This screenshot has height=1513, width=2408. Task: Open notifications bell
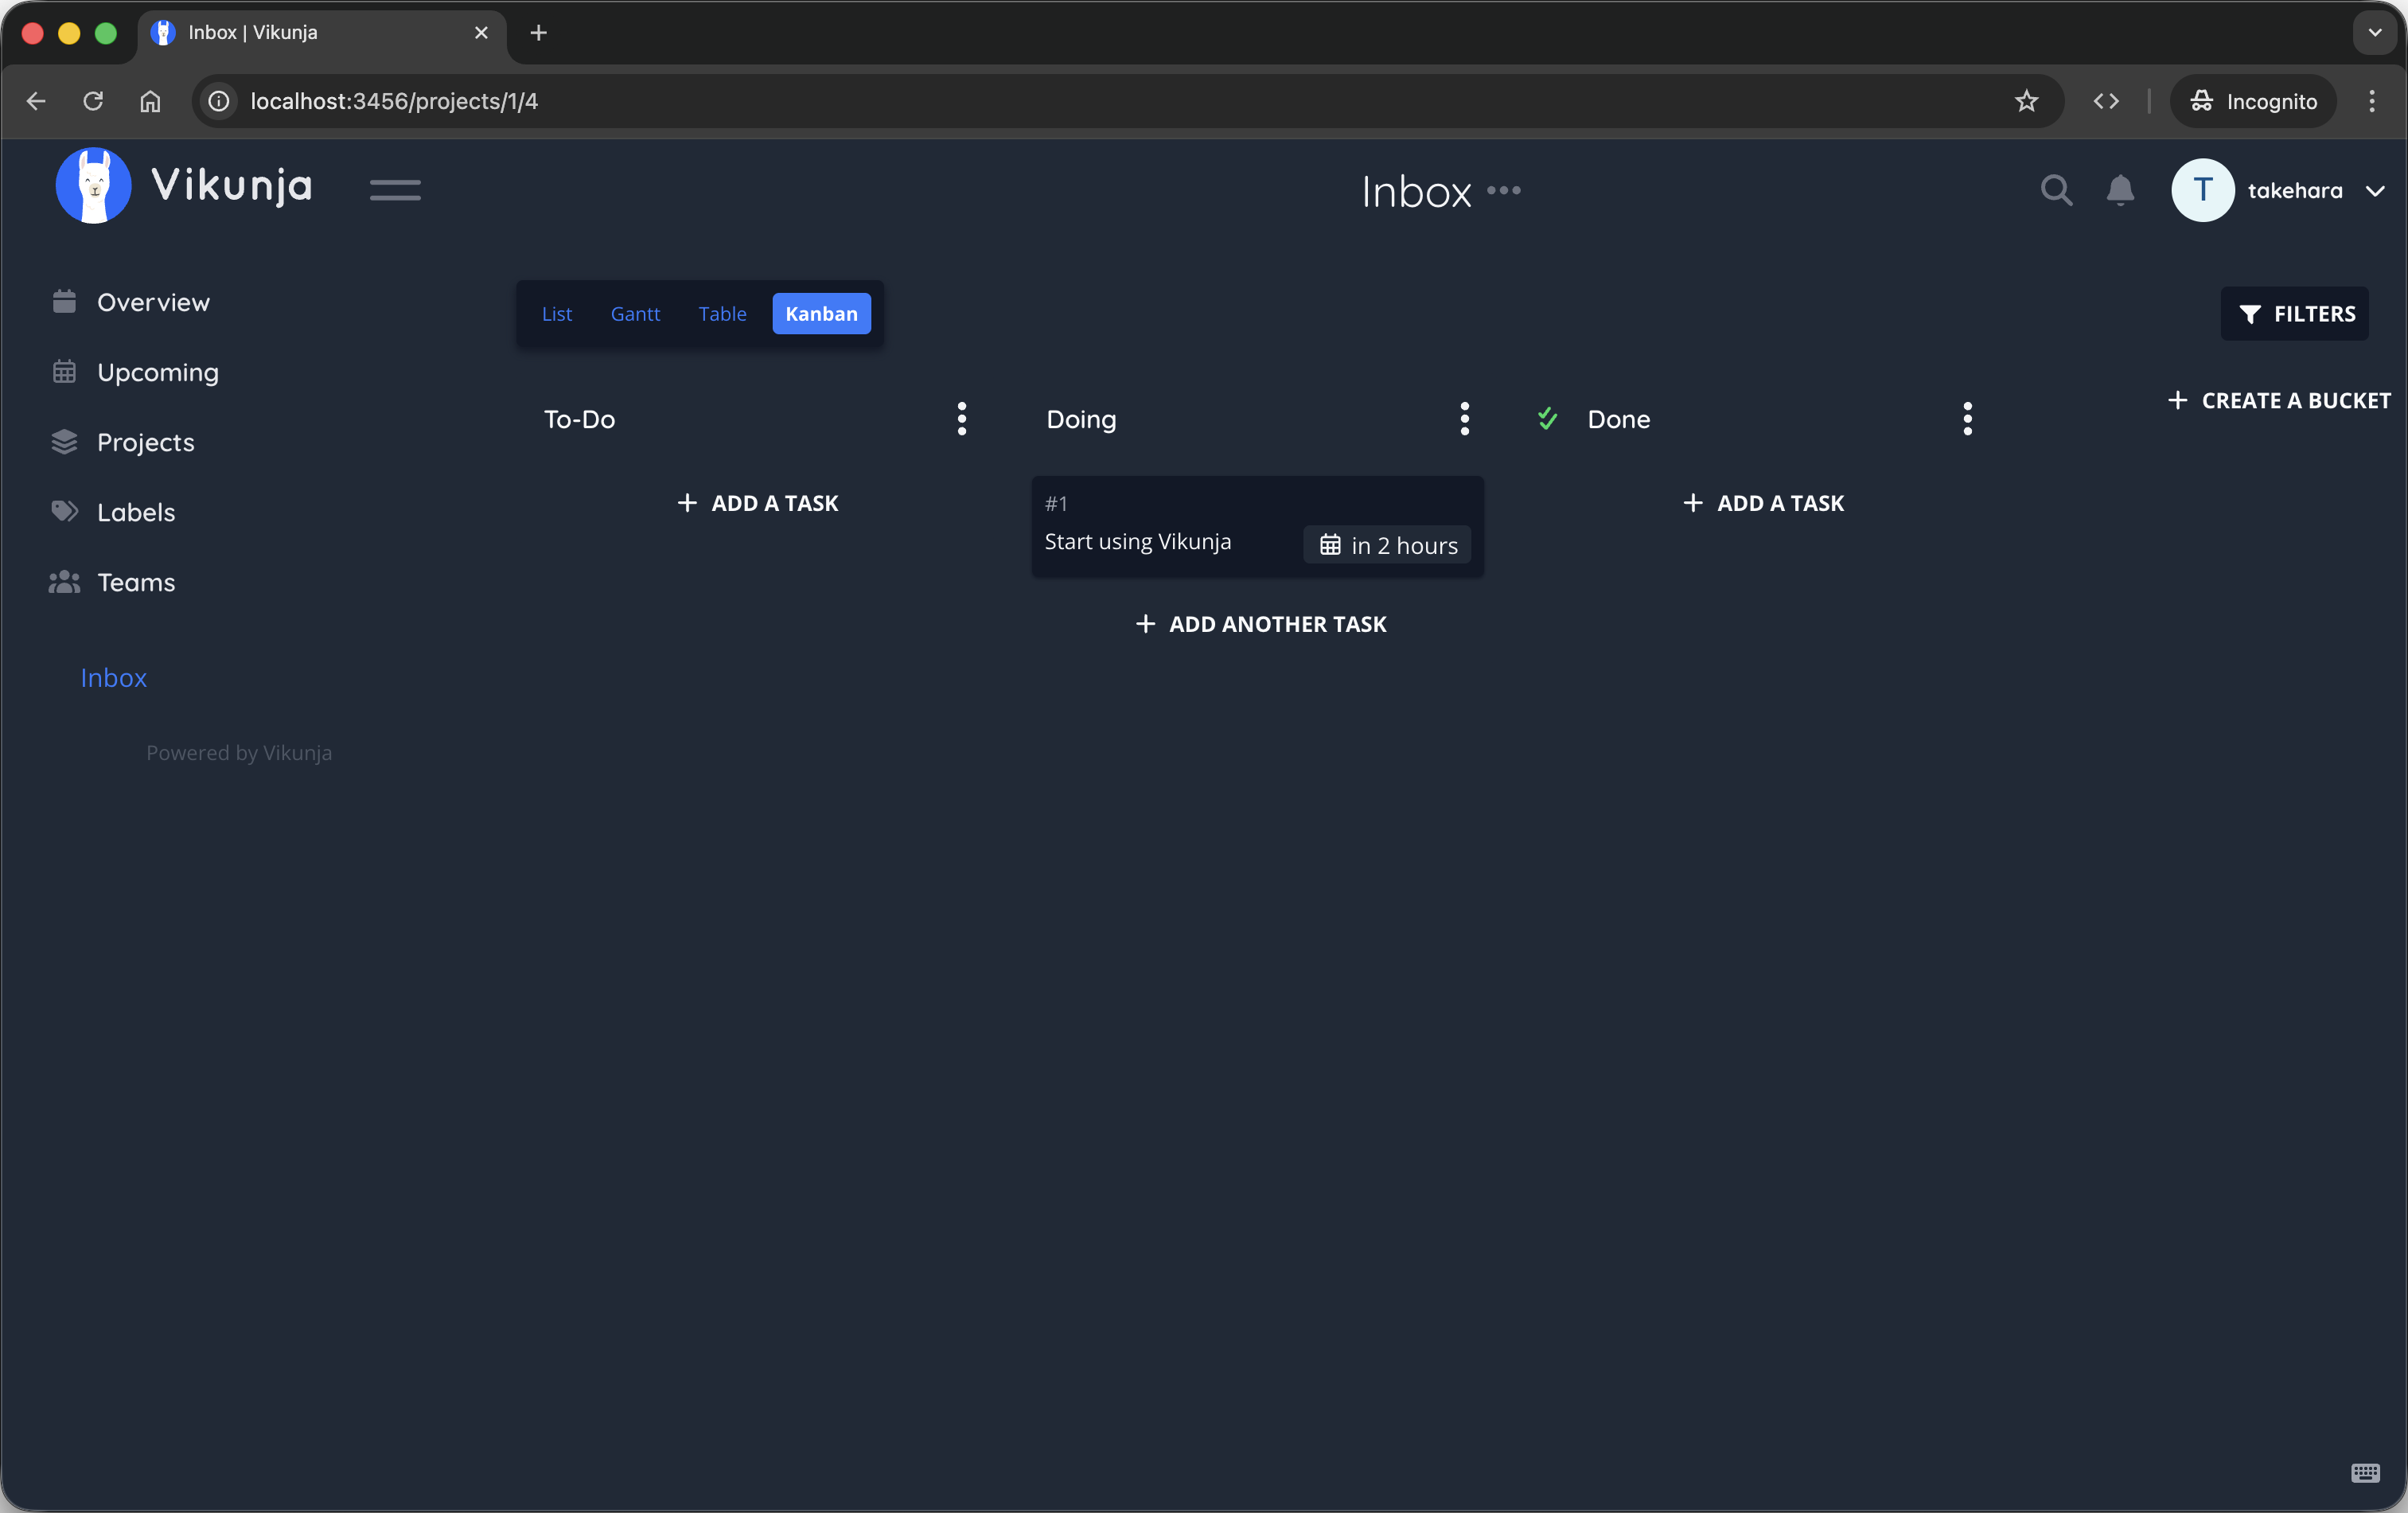[2120, 190]
